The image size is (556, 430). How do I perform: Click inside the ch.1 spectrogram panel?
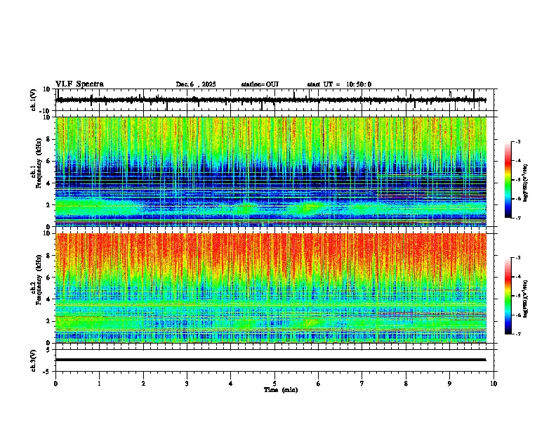click(271, 171)
